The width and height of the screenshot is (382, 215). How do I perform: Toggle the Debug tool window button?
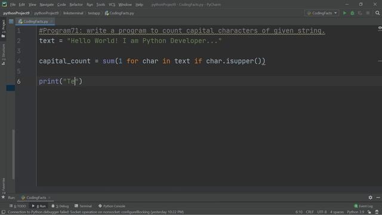click(60, 206)
